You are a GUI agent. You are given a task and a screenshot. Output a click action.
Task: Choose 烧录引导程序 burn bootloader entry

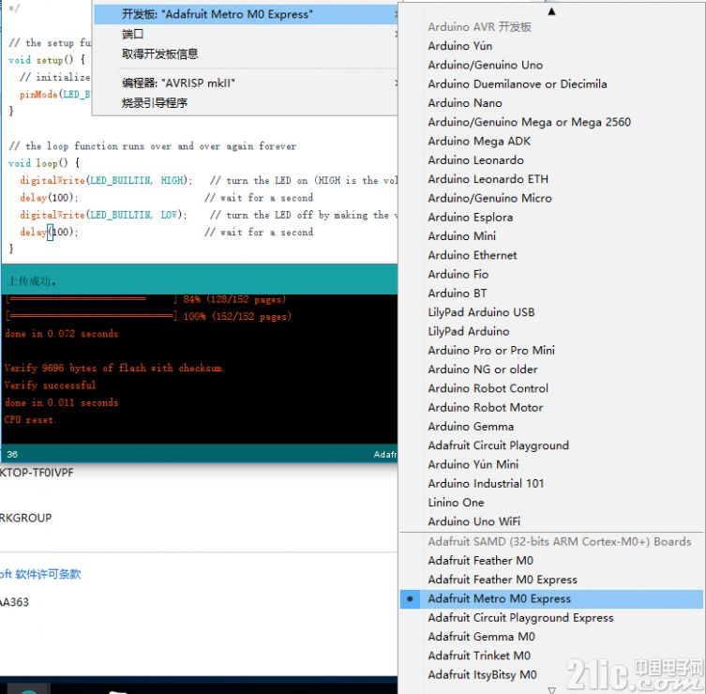point(246,103)
